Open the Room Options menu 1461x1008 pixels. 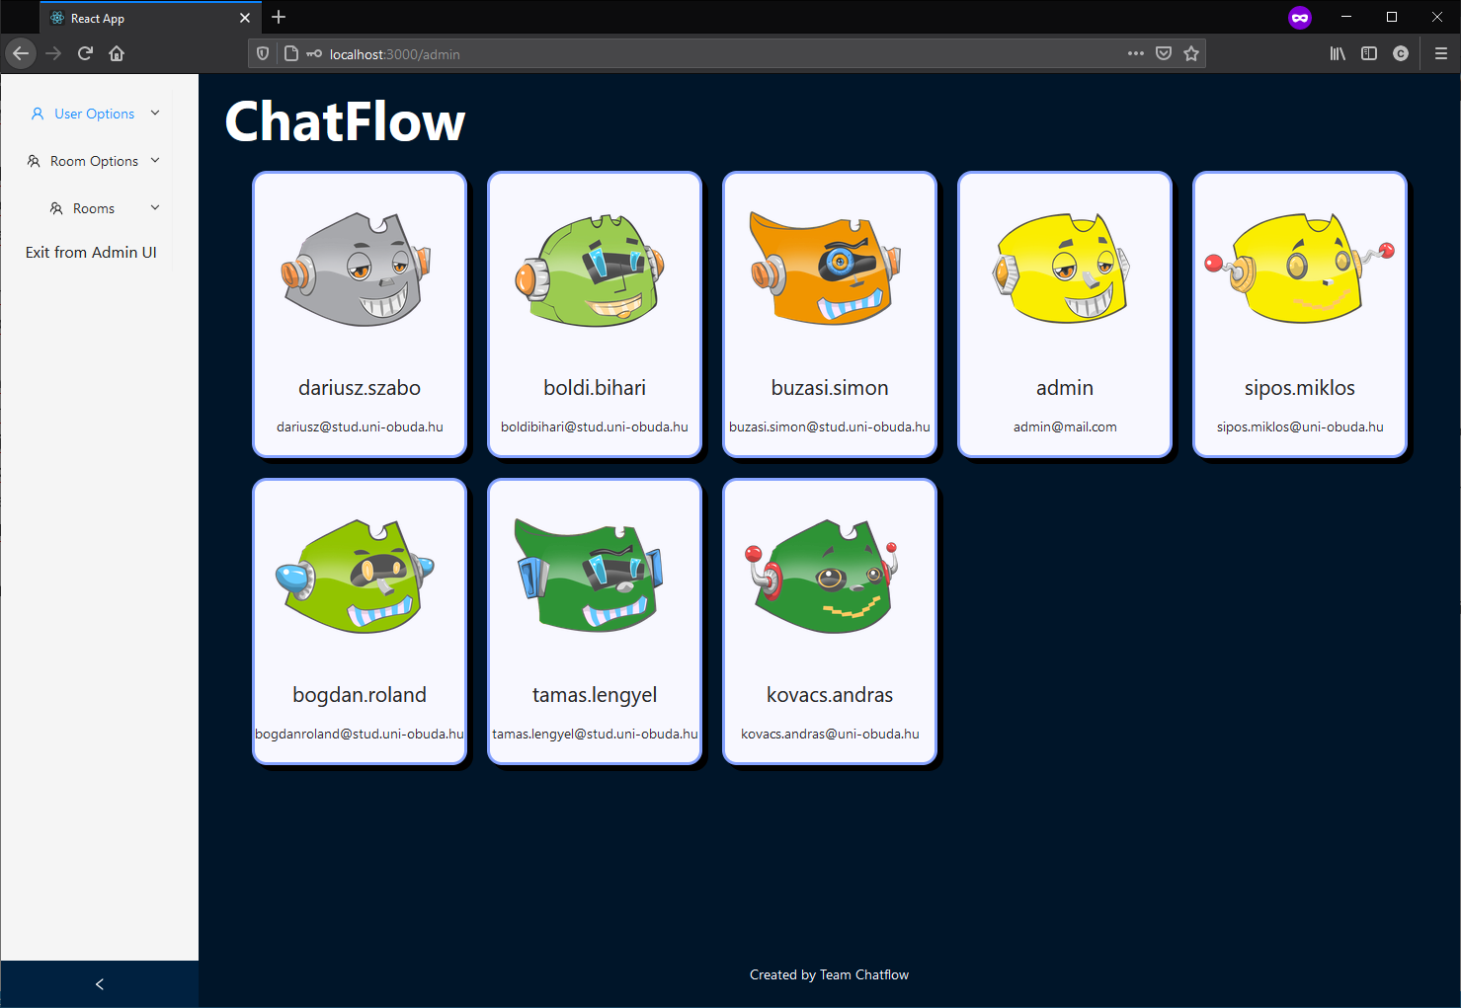[95, 161]
